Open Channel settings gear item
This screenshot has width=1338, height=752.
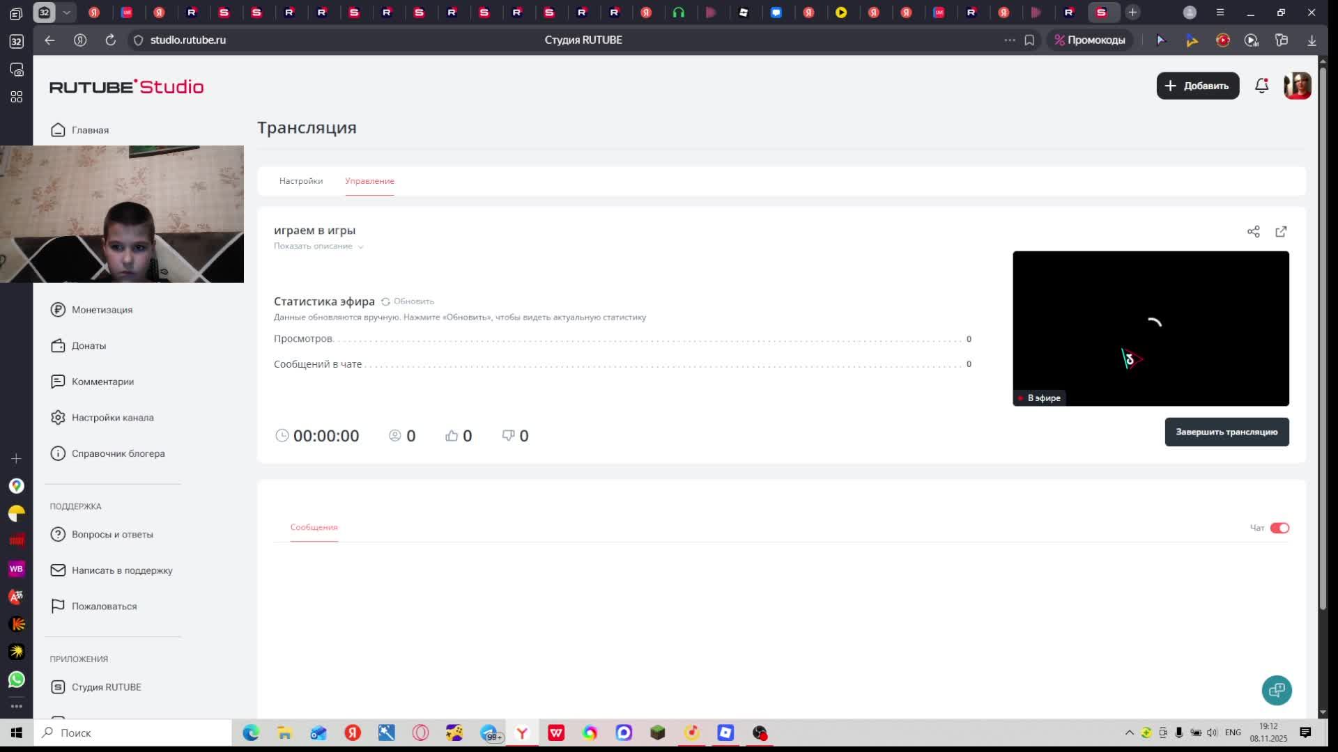point(112,418)
